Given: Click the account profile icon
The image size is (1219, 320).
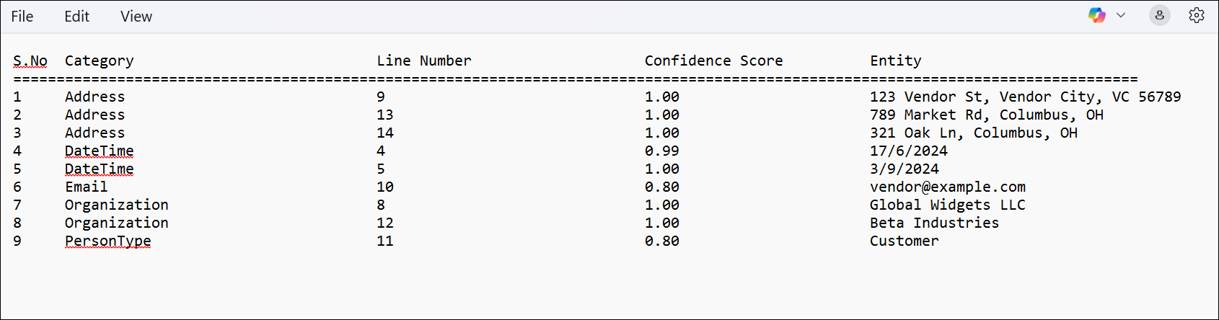Looking at the screenshot, I should coord(1159,16).
